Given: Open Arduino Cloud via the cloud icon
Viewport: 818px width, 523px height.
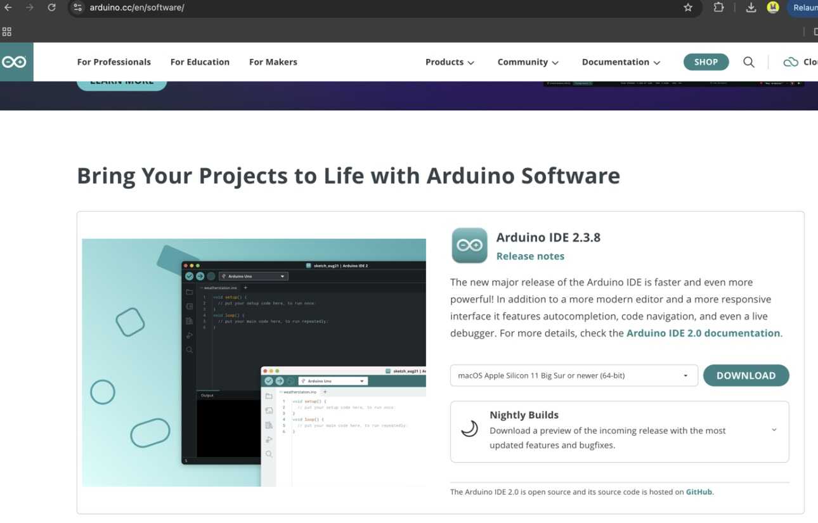Looking at the screenshot, I should pos(791,62).
